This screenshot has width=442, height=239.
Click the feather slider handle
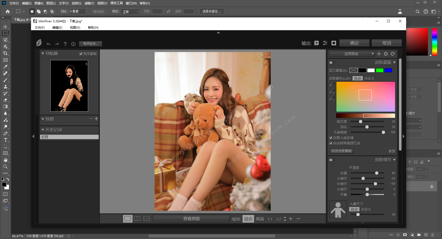pos(367,127)
